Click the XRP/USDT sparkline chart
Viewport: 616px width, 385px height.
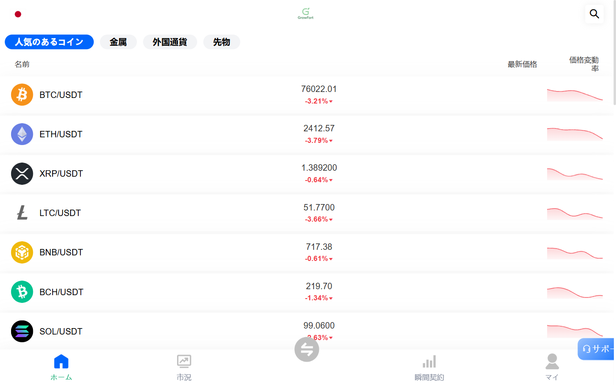(575, 174)
